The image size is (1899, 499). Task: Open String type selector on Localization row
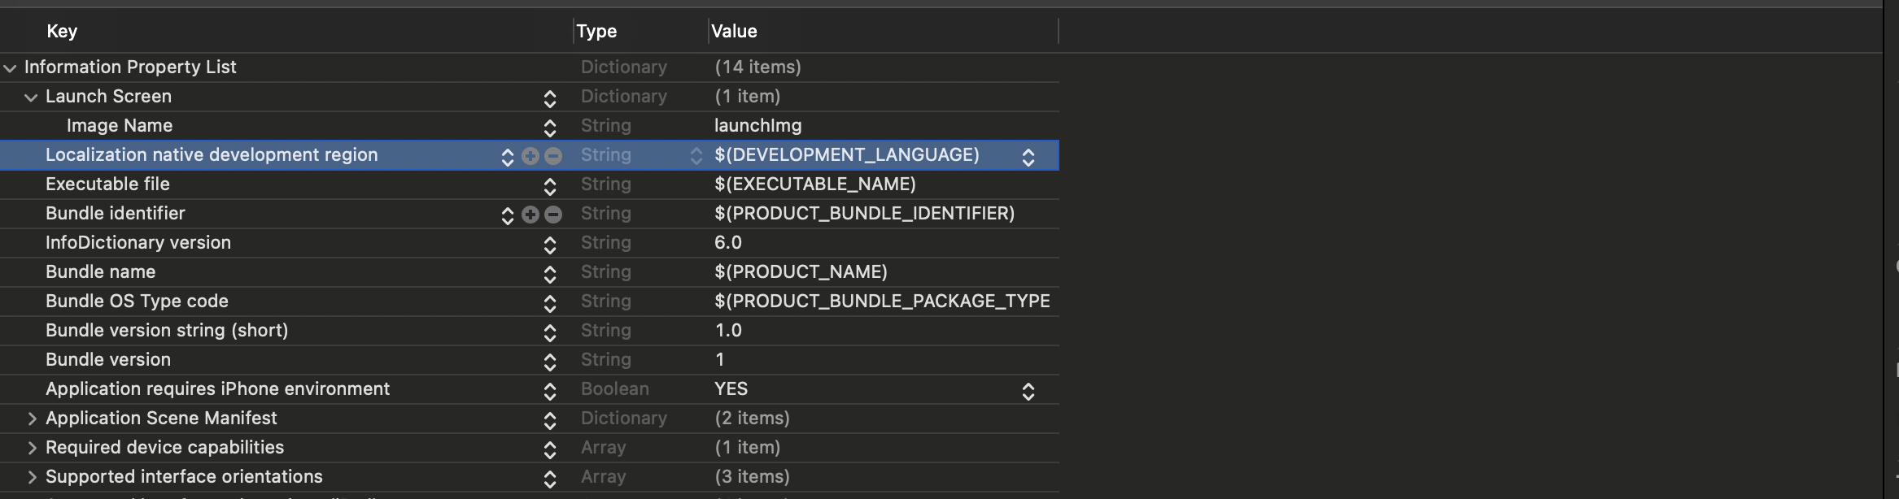coord(696,156)
